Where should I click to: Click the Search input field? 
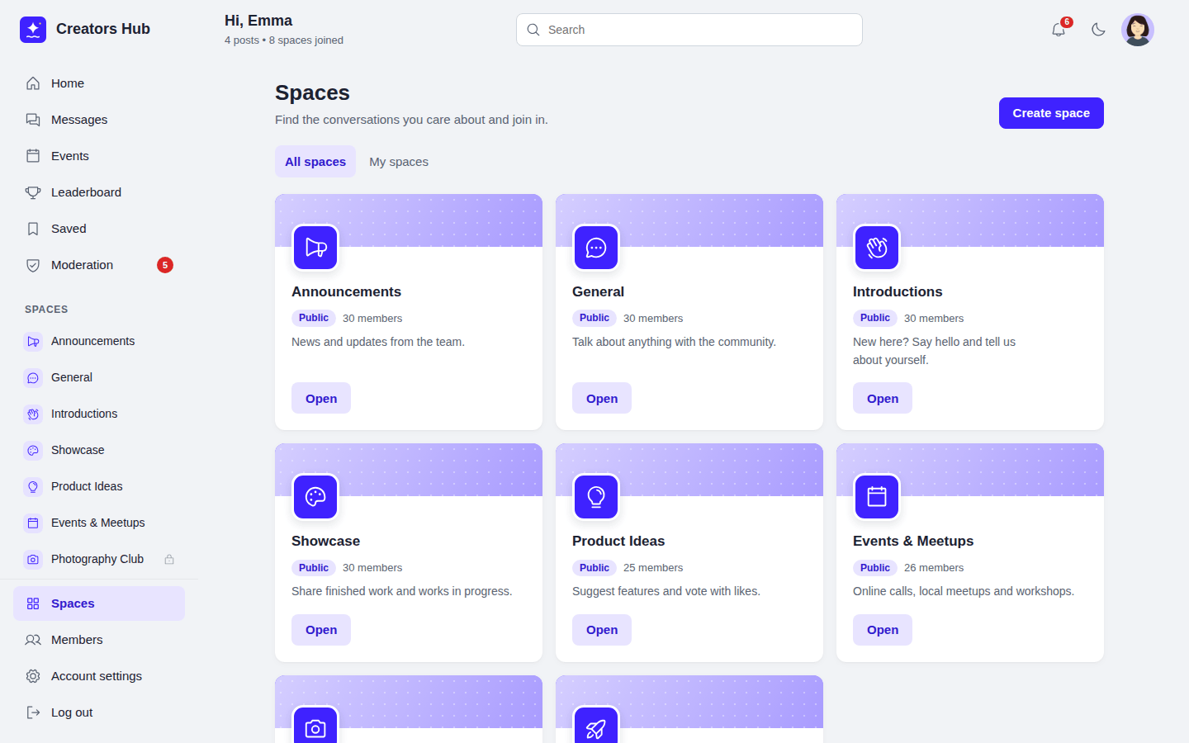point(689,30)
